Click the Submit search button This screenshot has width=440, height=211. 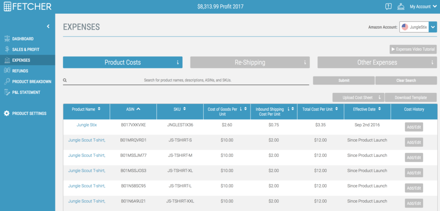[344, 80]
